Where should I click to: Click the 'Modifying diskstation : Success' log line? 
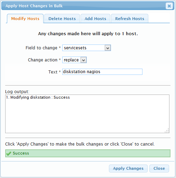pyautogui.click(x=38, y=97)
